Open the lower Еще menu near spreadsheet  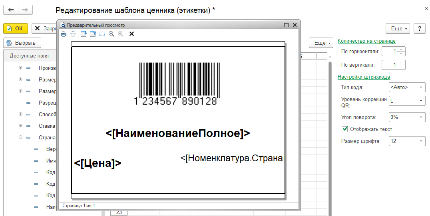(321, 43)
